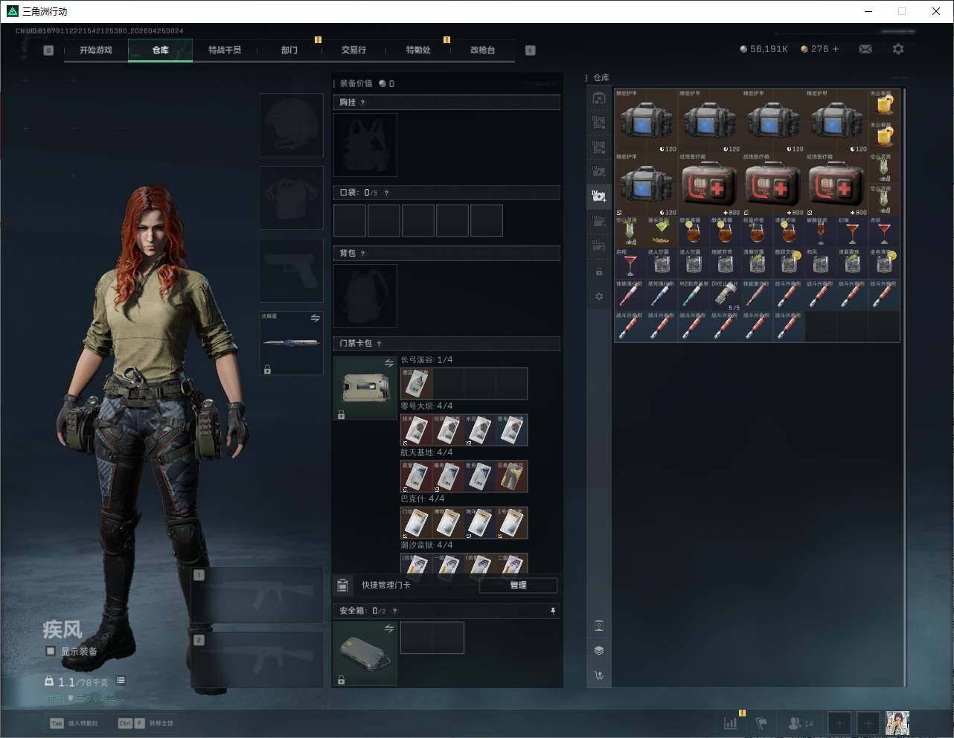This screenshot has width=954, height=738.
Task: Show help for 门禁卡包 question mark
Action: coord(380,344)
